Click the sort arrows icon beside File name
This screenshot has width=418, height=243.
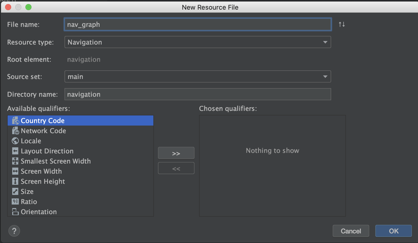tap(342, 24)
